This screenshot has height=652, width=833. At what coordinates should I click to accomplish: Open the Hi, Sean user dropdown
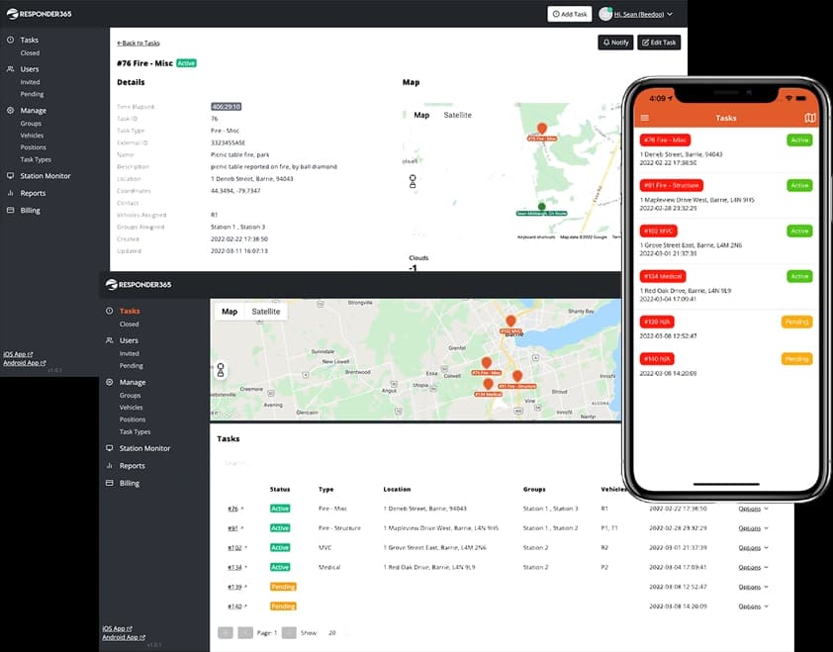pyautogui.click(x=636, y=14)
